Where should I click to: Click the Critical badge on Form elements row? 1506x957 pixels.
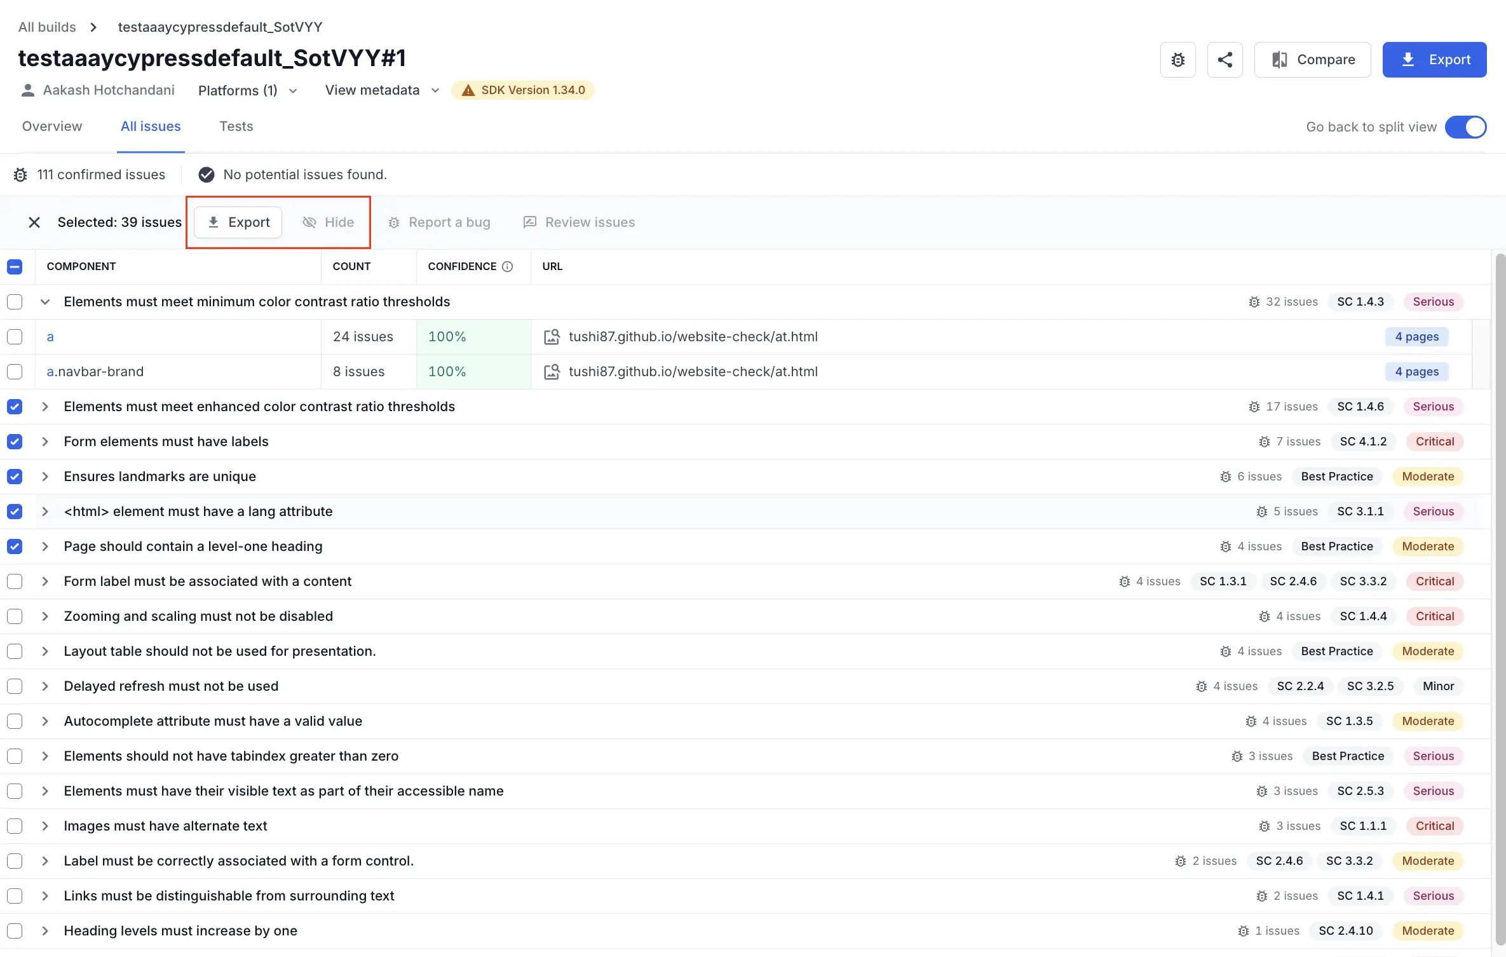1434,442
